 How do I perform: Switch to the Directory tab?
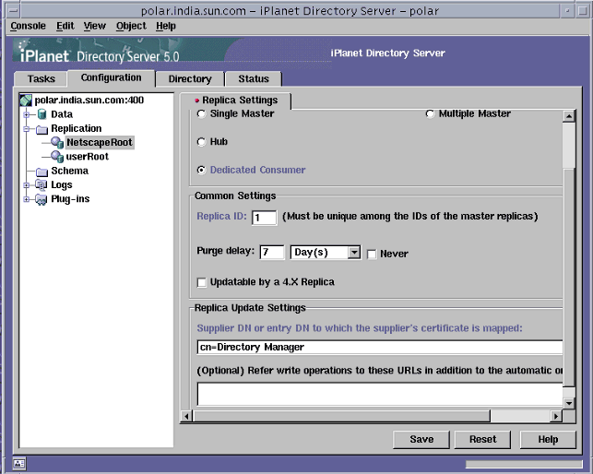coord(190,78)
